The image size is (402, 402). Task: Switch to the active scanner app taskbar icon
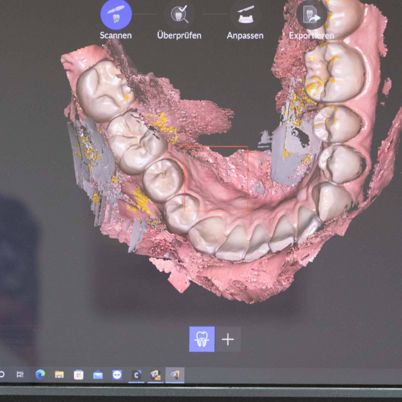pos(175,375)
